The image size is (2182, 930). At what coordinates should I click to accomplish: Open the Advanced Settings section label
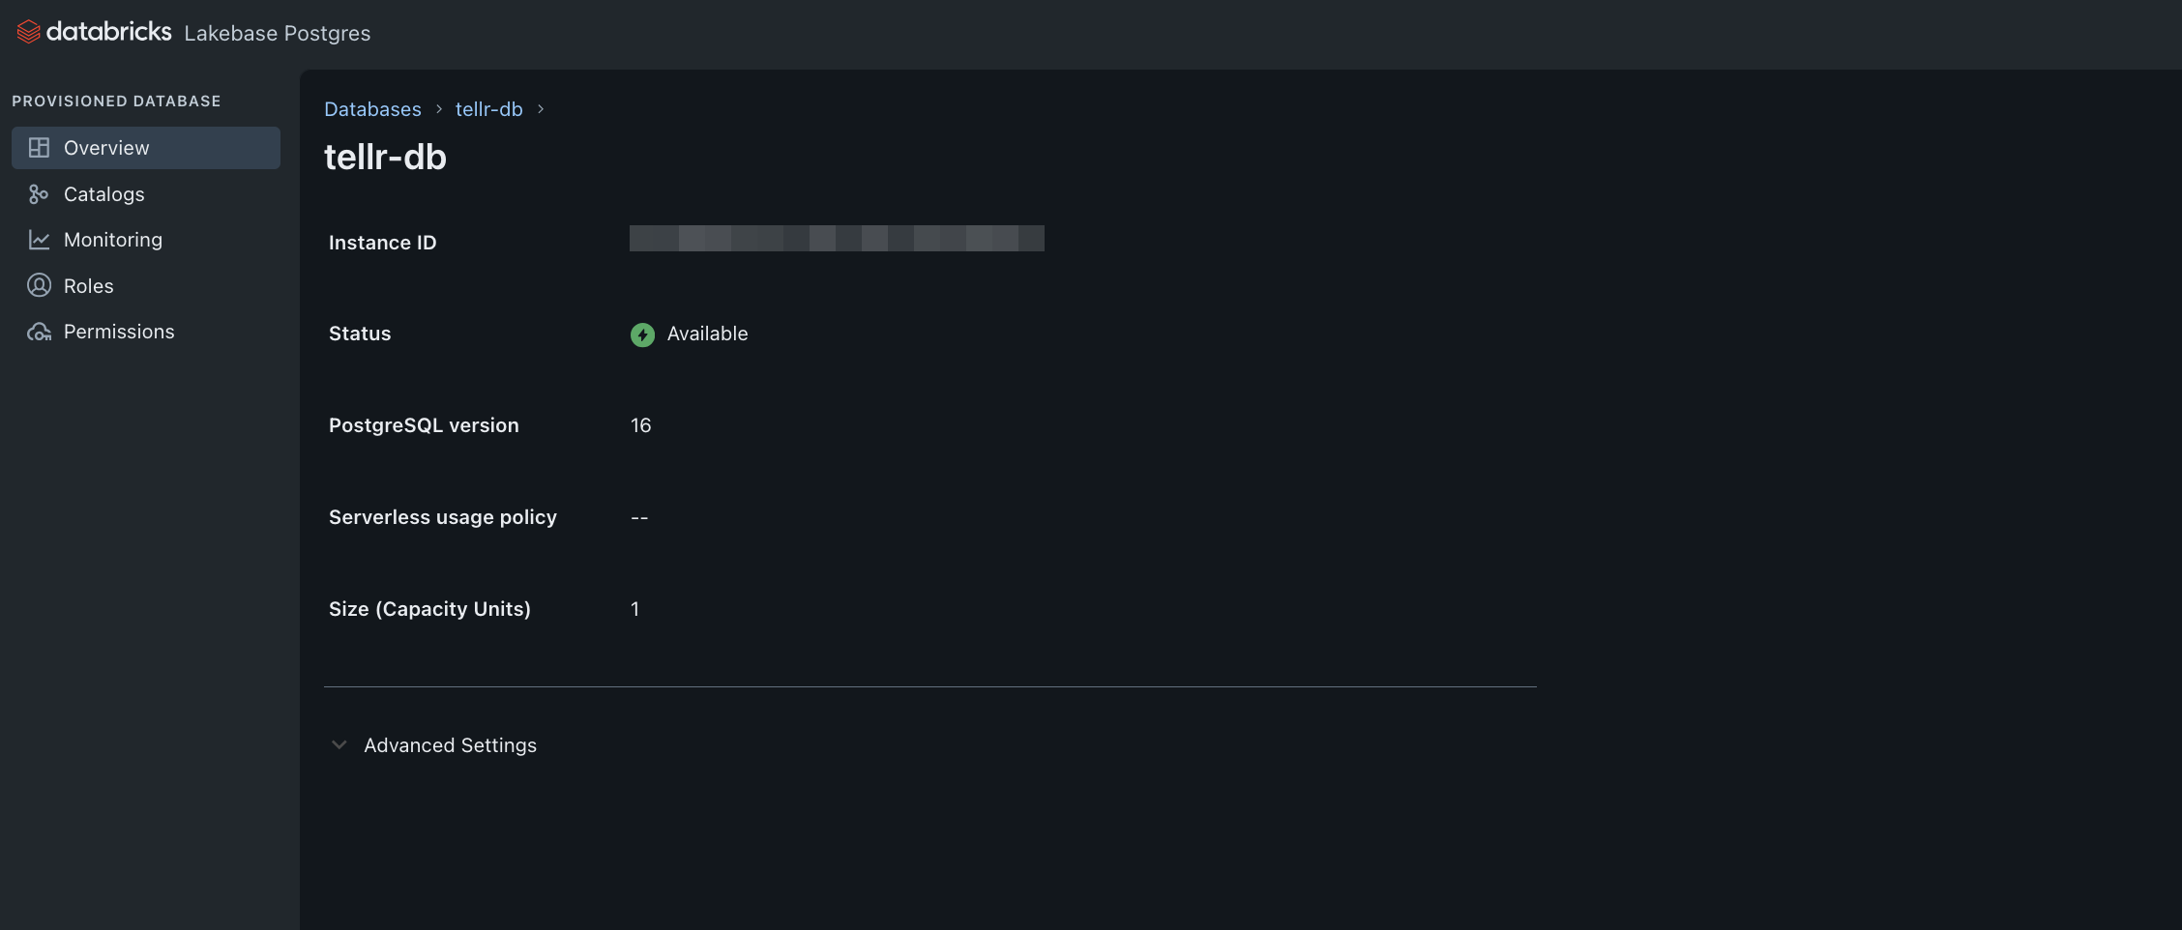(x=450, y=745)
